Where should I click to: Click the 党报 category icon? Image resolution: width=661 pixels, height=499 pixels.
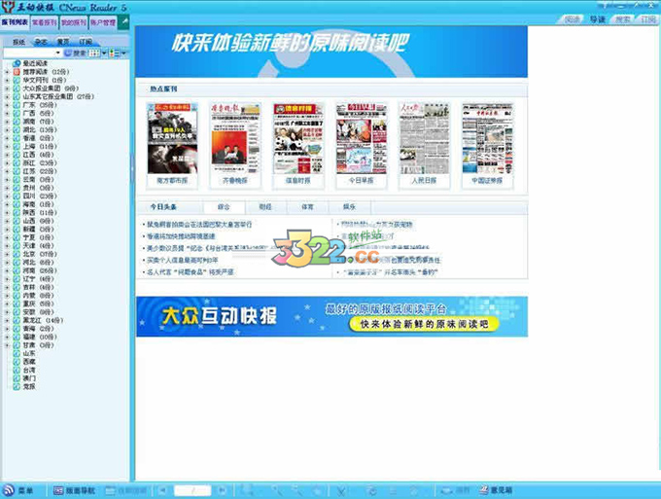click(x=17, y=387)
